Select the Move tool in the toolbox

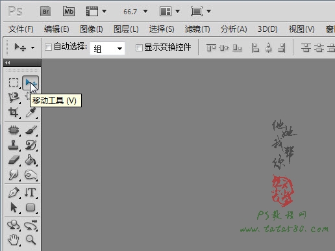[31, 83]
